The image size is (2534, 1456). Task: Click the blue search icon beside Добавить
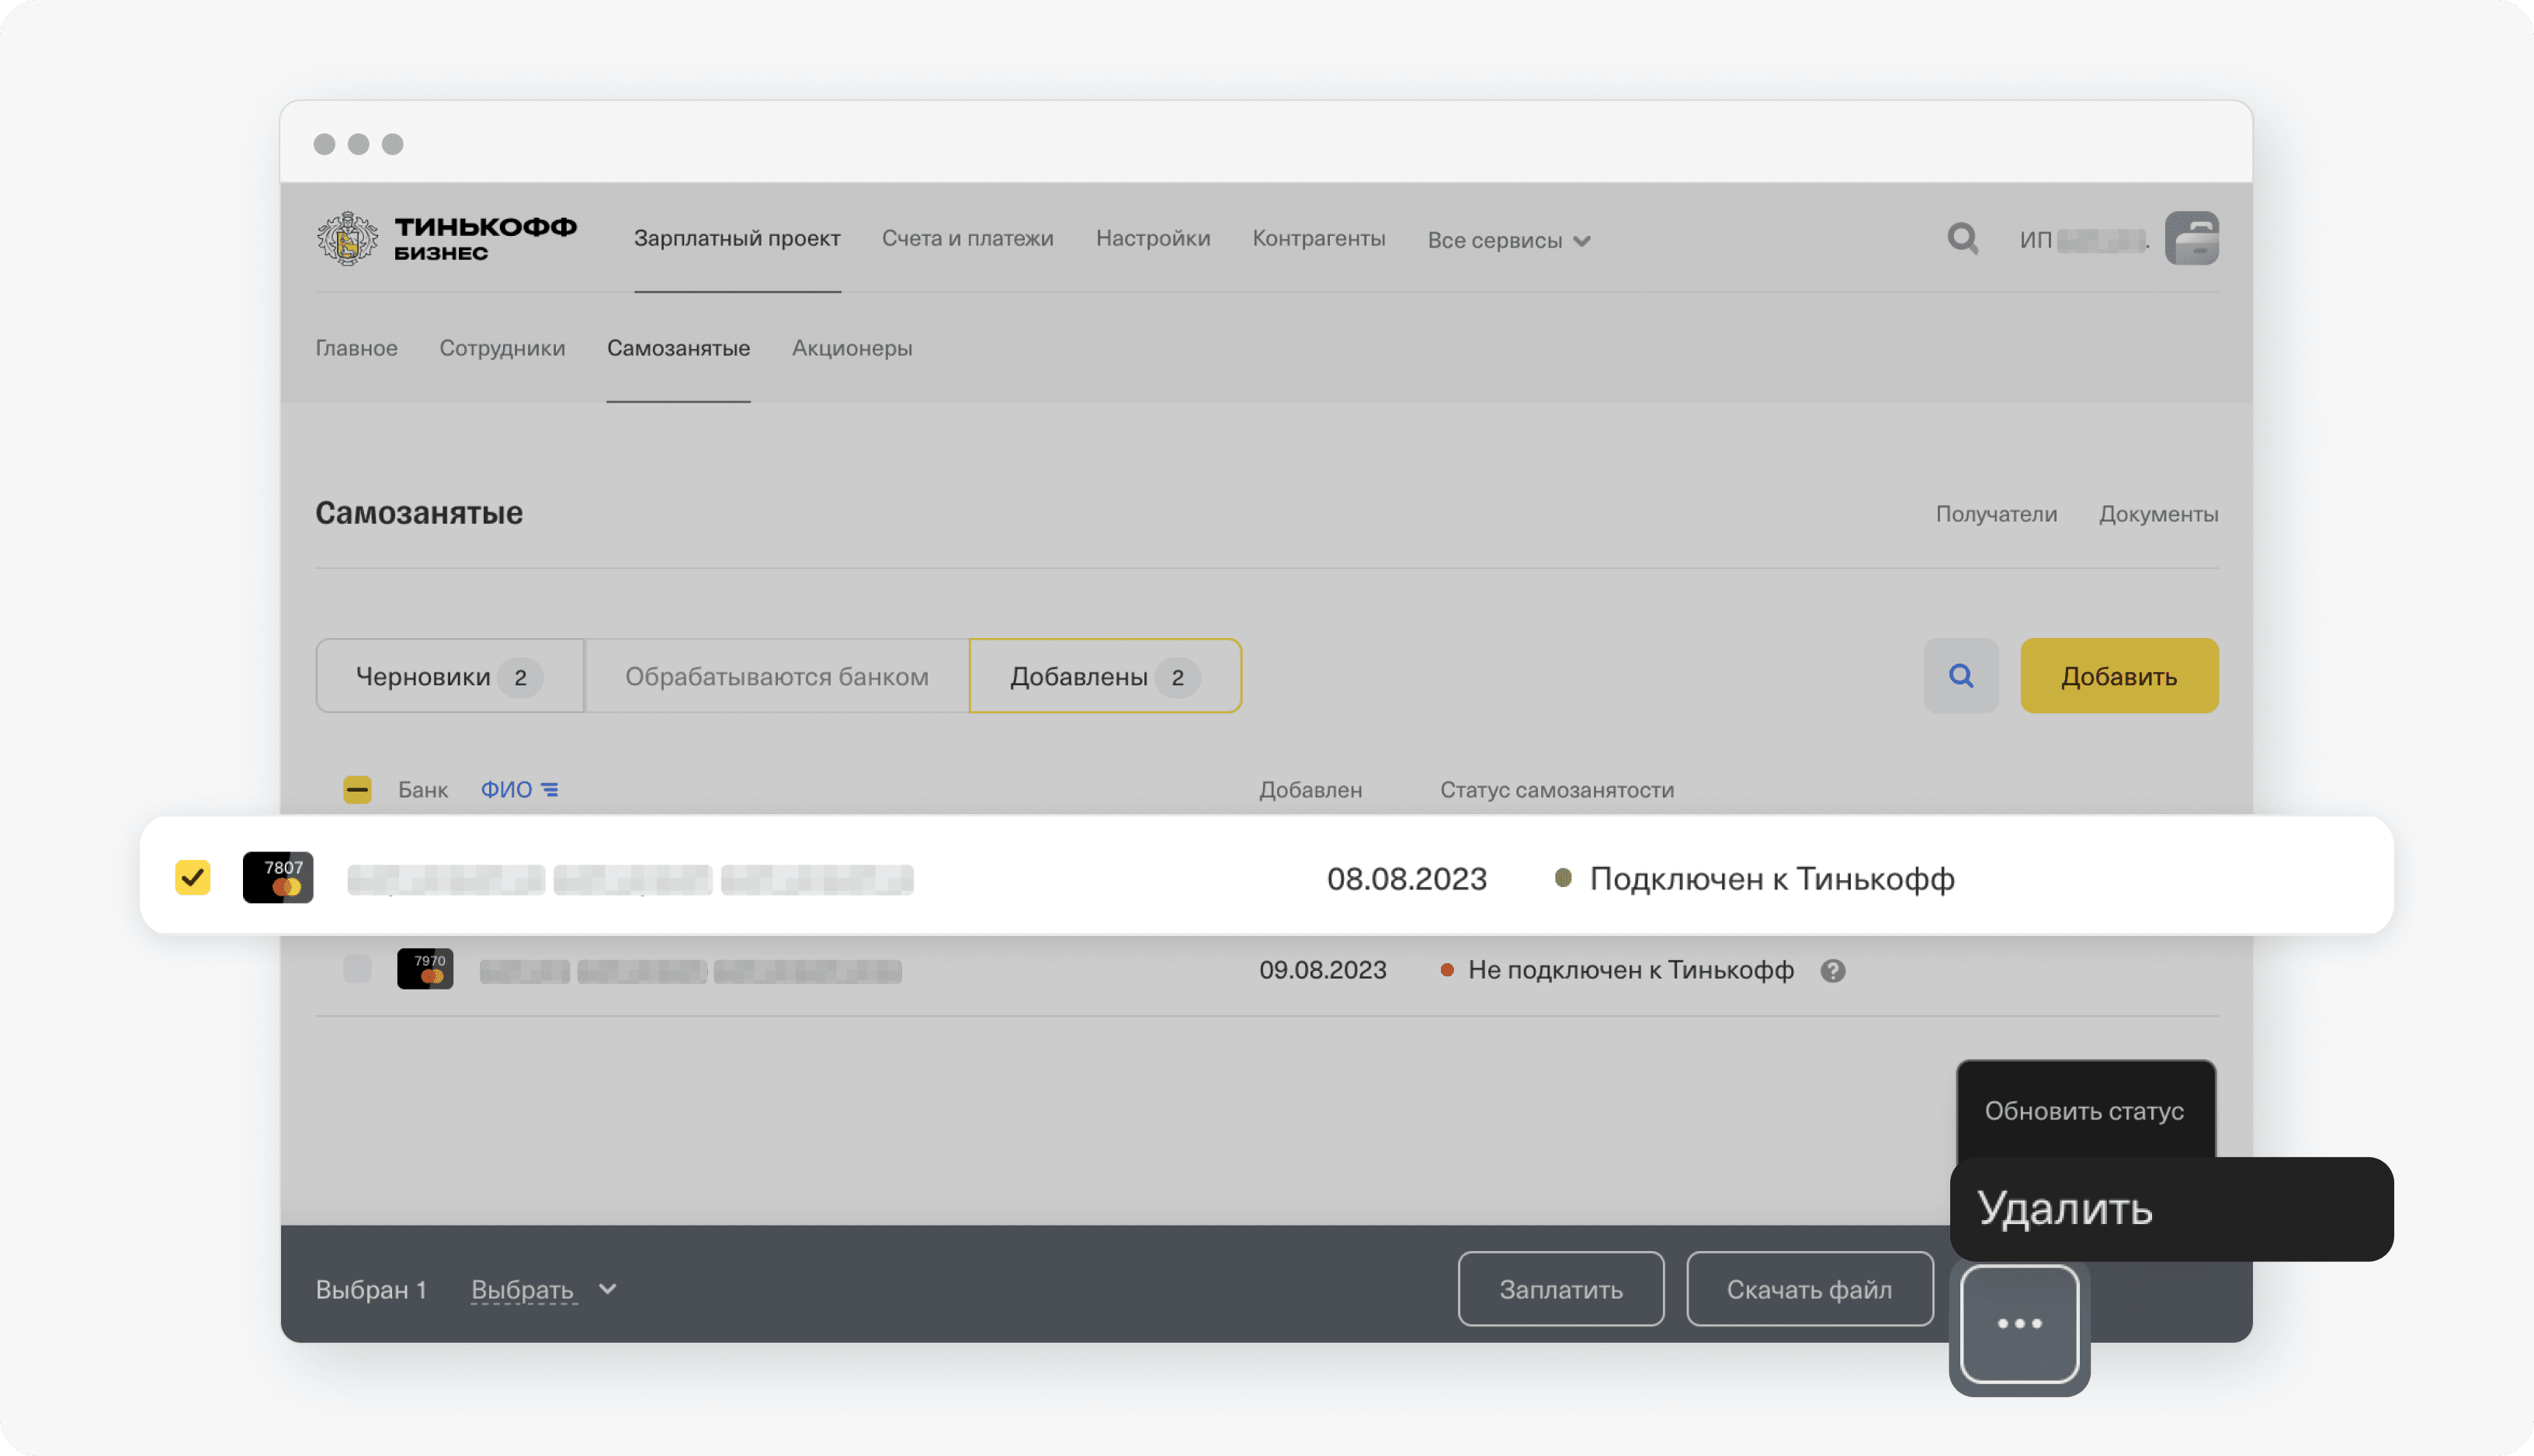pos(1960,676)
